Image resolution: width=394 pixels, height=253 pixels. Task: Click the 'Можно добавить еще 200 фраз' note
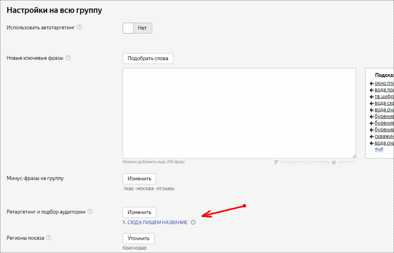tap(154, 162)
